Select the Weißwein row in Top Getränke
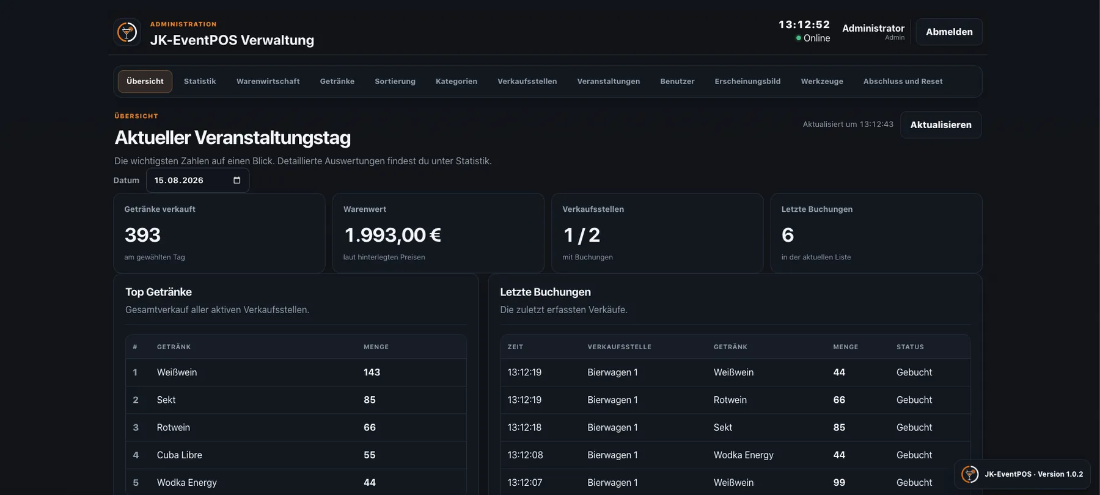 click(x=296, y=372)
